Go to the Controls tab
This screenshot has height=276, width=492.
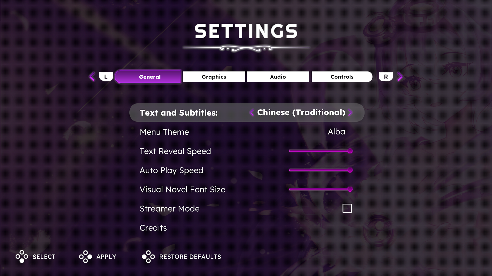342,77
